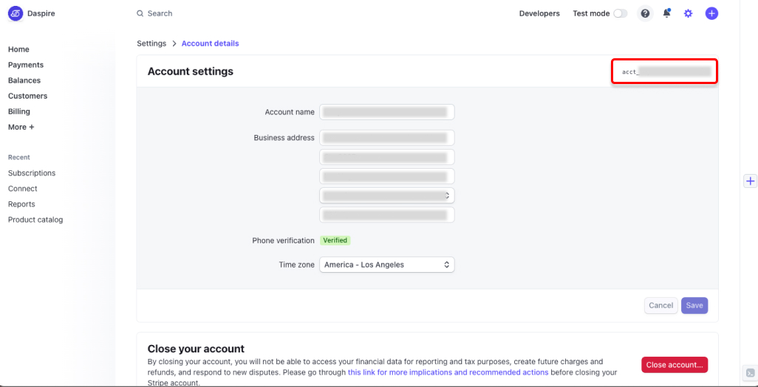Click Settings breadcrumb

point(151,43)
